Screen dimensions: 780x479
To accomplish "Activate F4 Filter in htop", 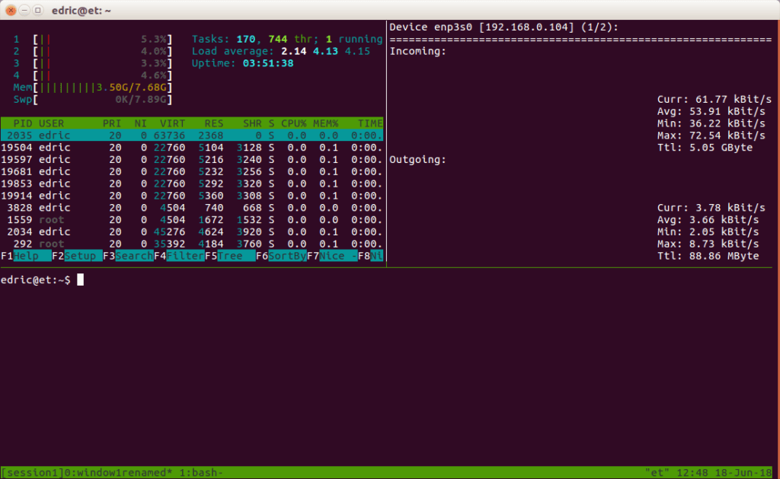I will 179,256.
